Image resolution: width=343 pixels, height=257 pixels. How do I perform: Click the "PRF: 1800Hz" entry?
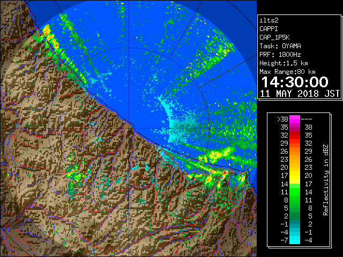coord(280,55)
